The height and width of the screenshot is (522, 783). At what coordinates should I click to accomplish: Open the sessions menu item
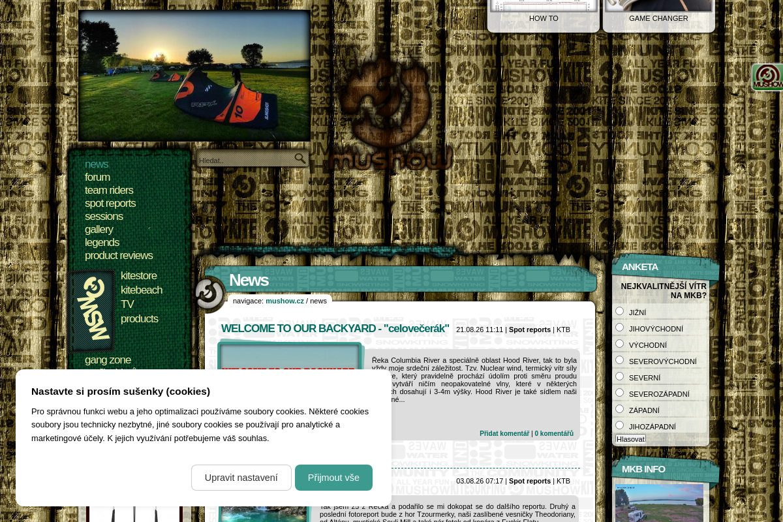[x=104, y=217]
